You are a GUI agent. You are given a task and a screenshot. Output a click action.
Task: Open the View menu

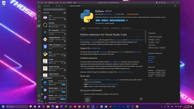pyautogui.click(x=56, y=2)
